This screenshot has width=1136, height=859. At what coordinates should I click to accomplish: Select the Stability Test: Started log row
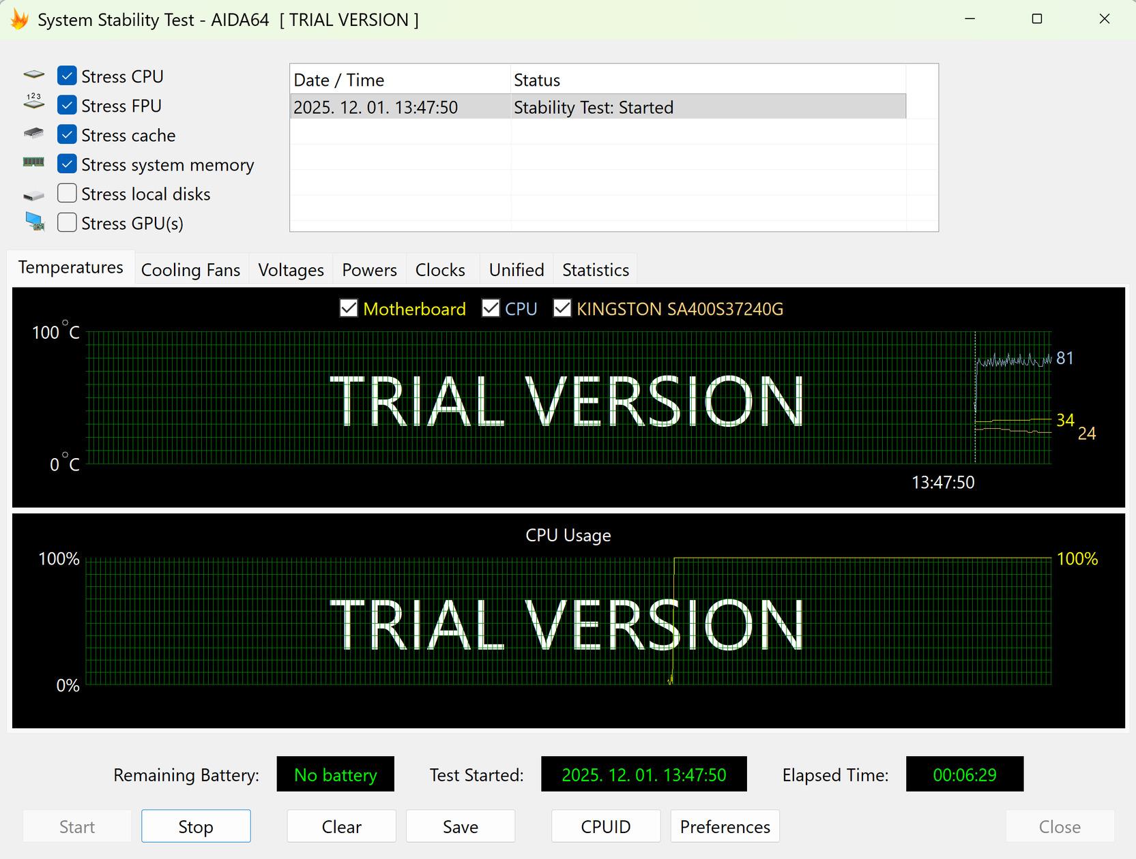pyautogui.click(x=598, y=107)
